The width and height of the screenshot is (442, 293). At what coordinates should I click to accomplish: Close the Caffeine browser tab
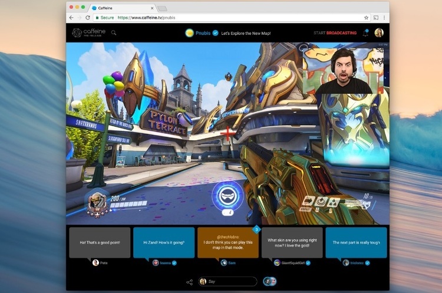[x=152, y=8]
